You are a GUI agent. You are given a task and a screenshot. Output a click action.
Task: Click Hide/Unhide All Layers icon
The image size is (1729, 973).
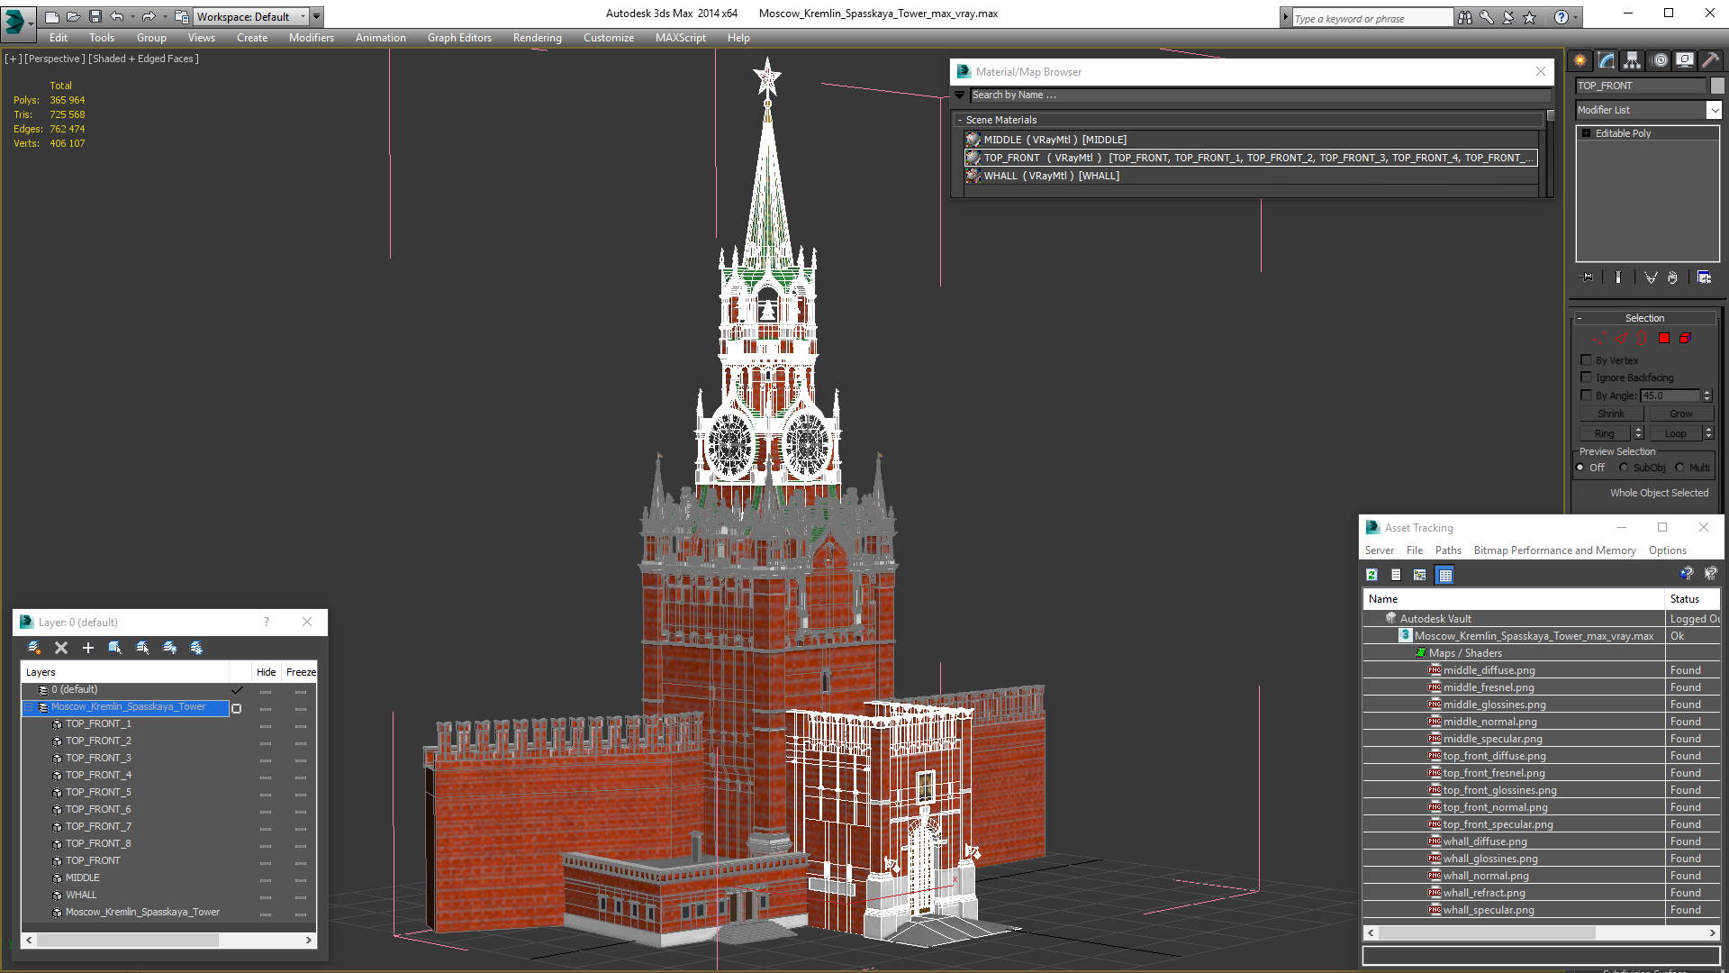coord(169,648)
